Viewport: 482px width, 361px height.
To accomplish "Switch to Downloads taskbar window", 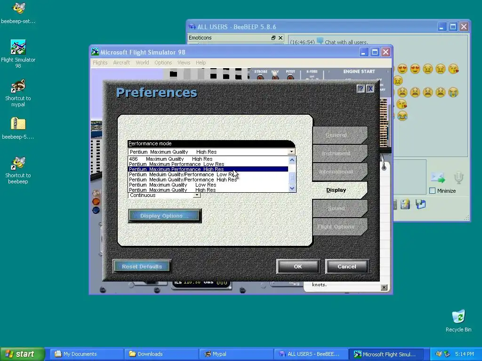I will point(162,354).
